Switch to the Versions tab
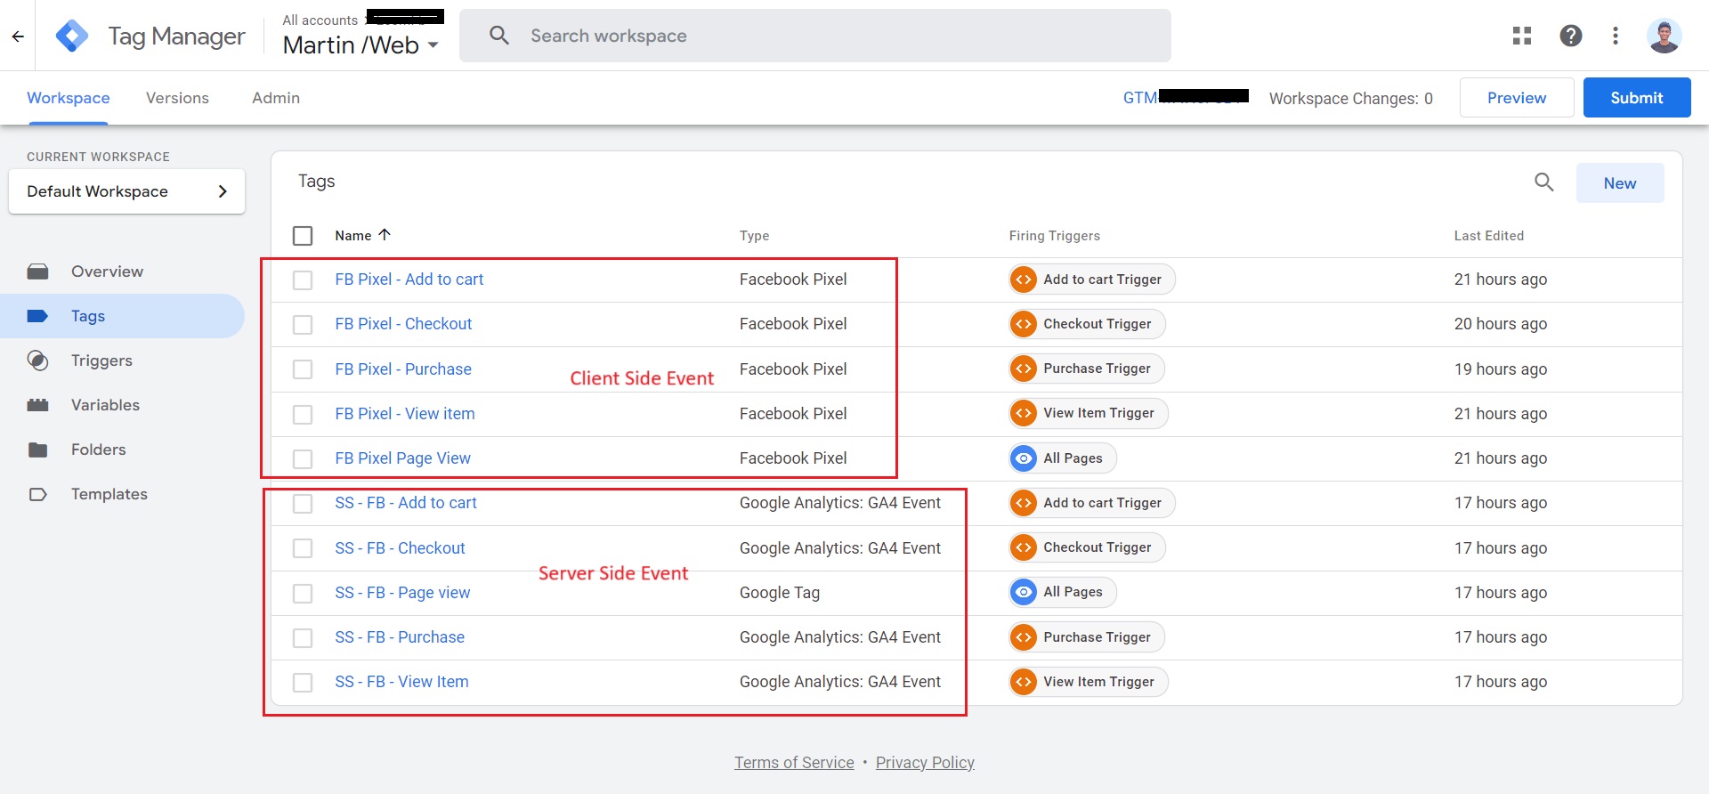The height and width of the screenshot is (794, 1709). pyautogui.click(x=177, y=98)
